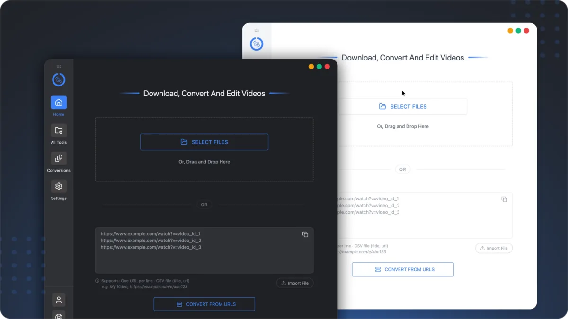Click copy icon in dark window URL box
568x319 pixels.
[x=305, y=234]
